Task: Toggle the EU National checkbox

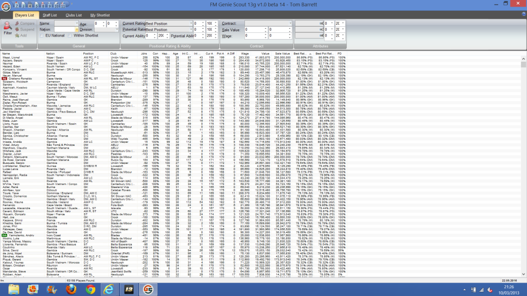Action: (41, 35)
